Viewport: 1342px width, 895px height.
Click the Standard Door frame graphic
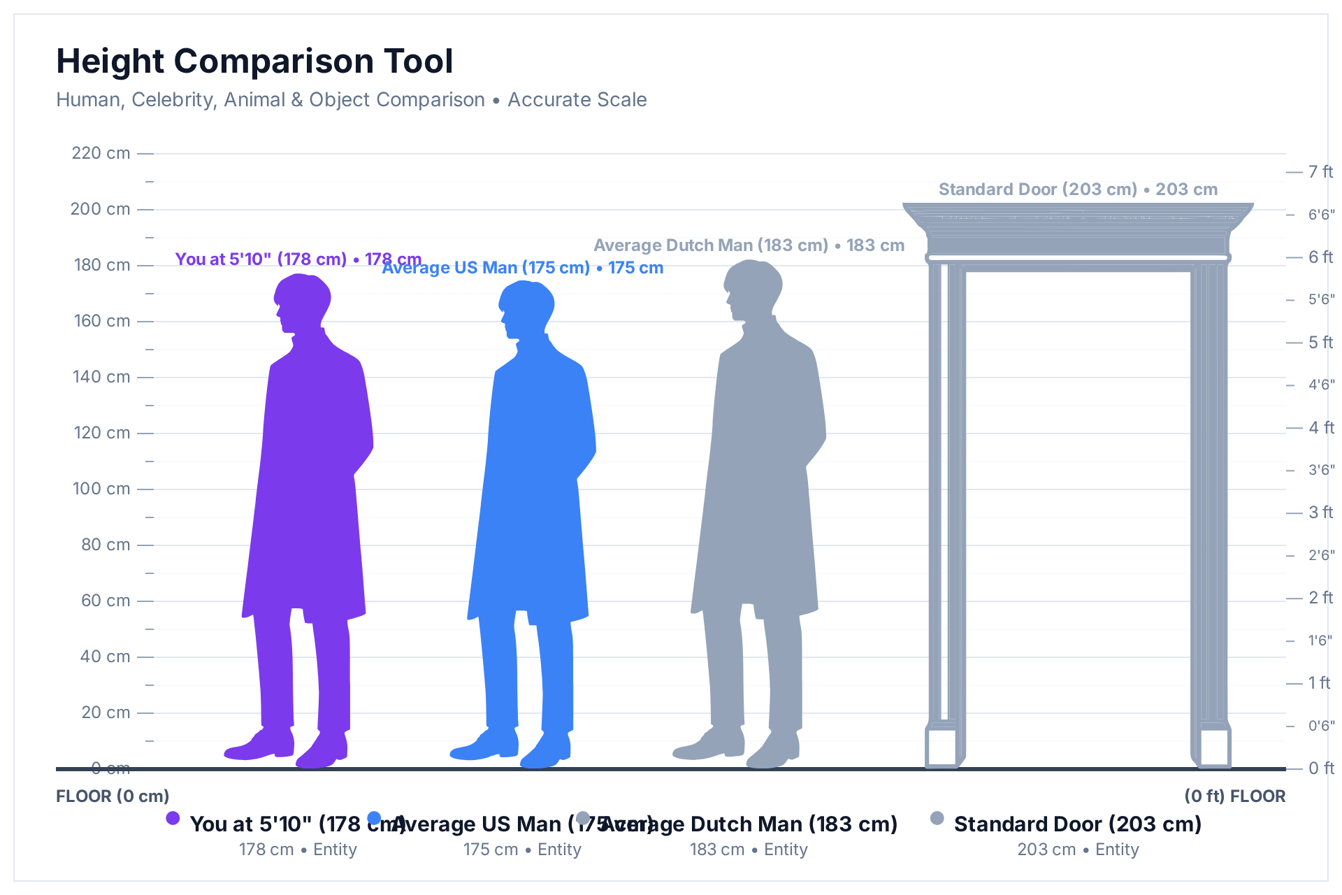click(1078, 486)
